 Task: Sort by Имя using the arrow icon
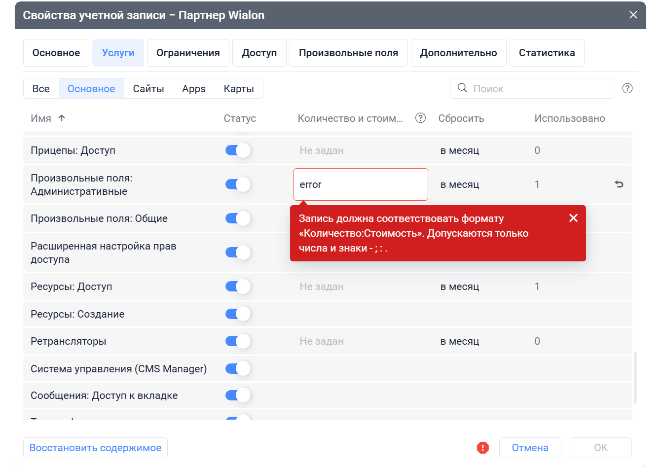point(62,118)
